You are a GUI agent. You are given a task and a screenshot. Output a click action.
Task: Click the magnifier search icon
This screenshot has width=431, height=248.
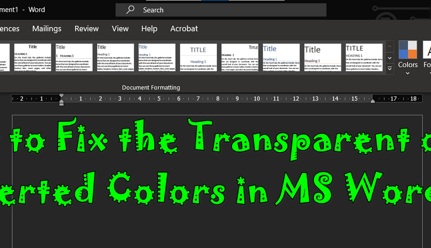click(x=130, y=9)
